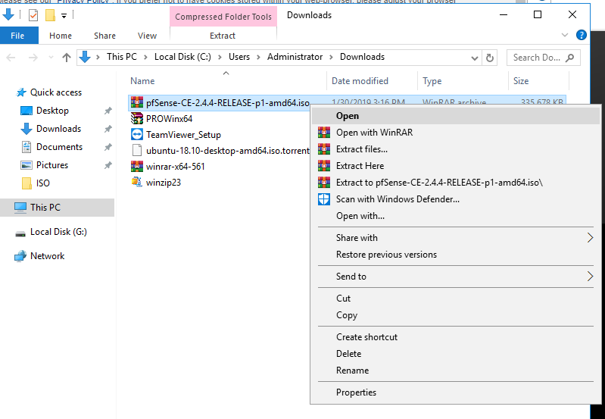Navigate to Users in the address path
The width and height of the screenshot is (605, 419).
[x=239, y=57]
